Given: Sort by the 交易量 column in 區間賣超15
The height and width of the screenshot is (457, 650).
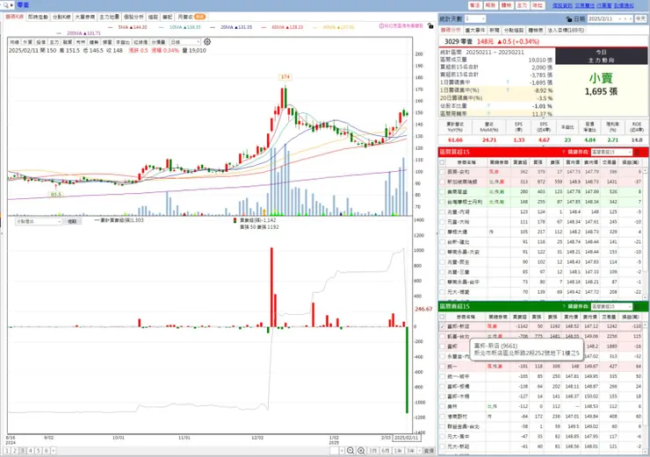Looking at the screenshot, I should point(609,317).
